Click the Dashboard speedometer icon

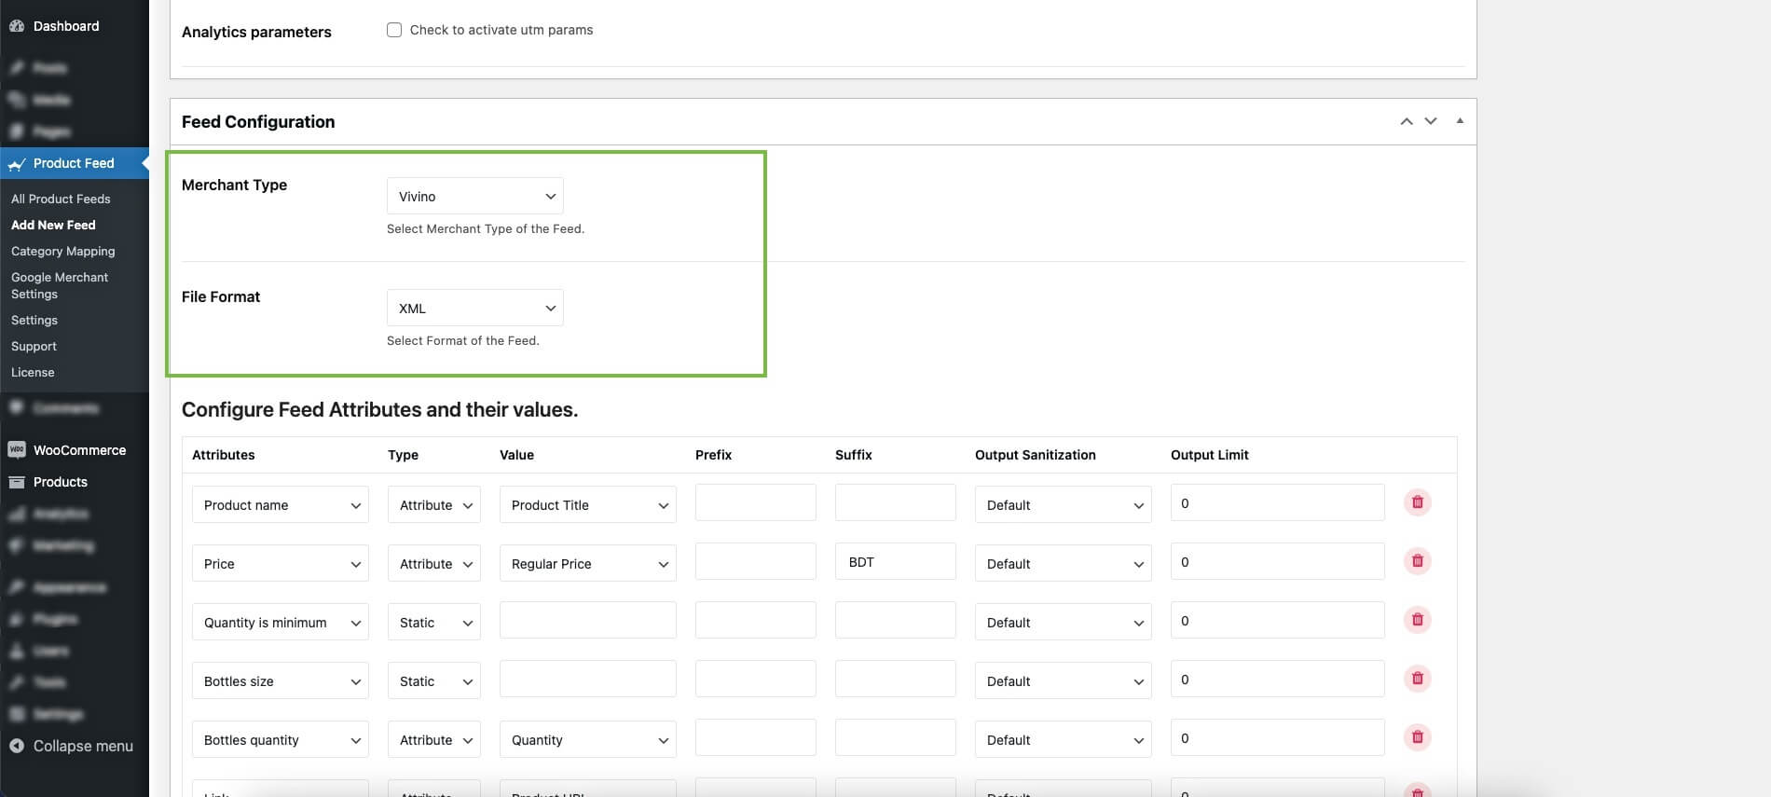[x=17, y=26]
